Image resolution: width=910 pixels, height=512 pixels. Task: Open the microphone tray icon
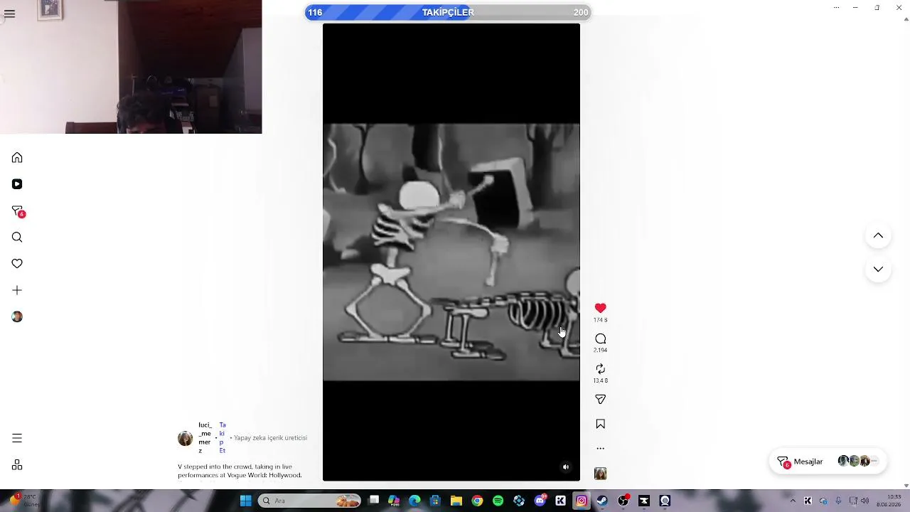point(838,501)
